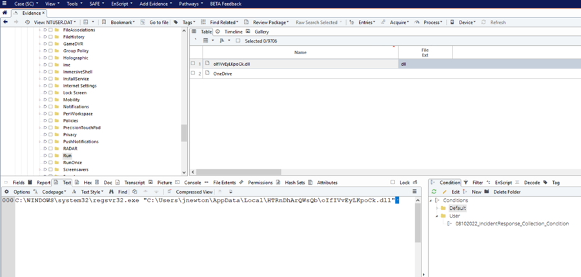Open the Codepage dropdown
Image resolution: width=581 pixels, height=277 pixels.
54,192
